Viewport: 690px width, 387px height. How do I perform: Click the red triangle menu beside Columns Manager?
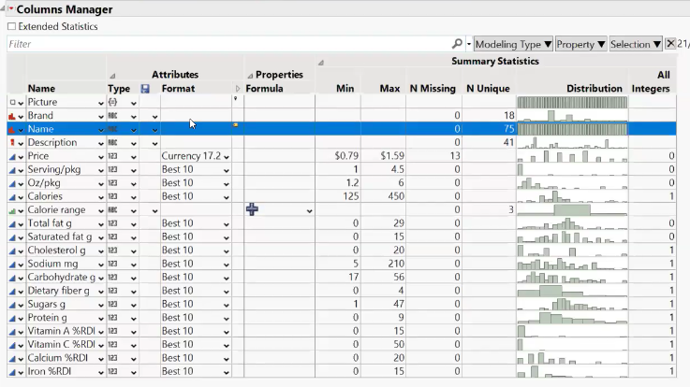pyautogui.click(x=10, y=8)
